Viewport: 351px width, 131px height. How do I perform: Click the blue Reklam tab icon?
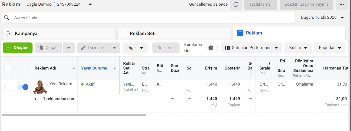(x=240, y=33)
